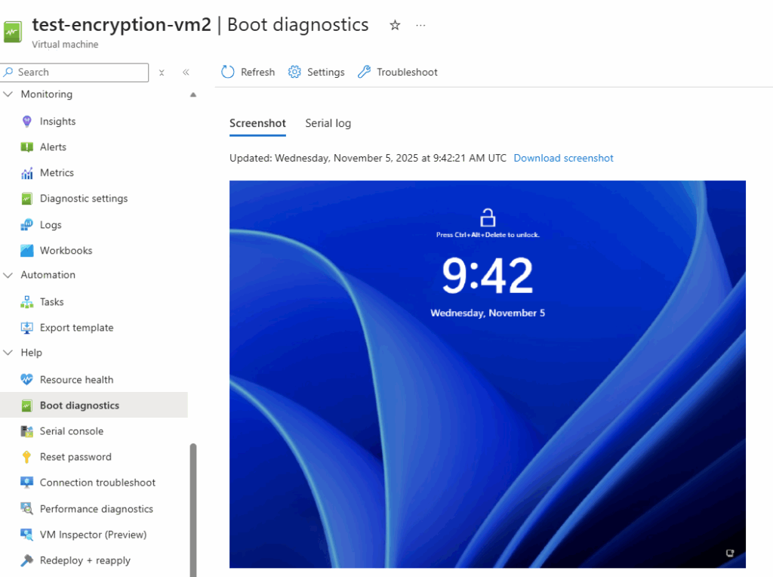The width and height of the screenshot is (773, 577).
Task: Click the Redeploy + reapply hammer icon
Action: (27, 560)
